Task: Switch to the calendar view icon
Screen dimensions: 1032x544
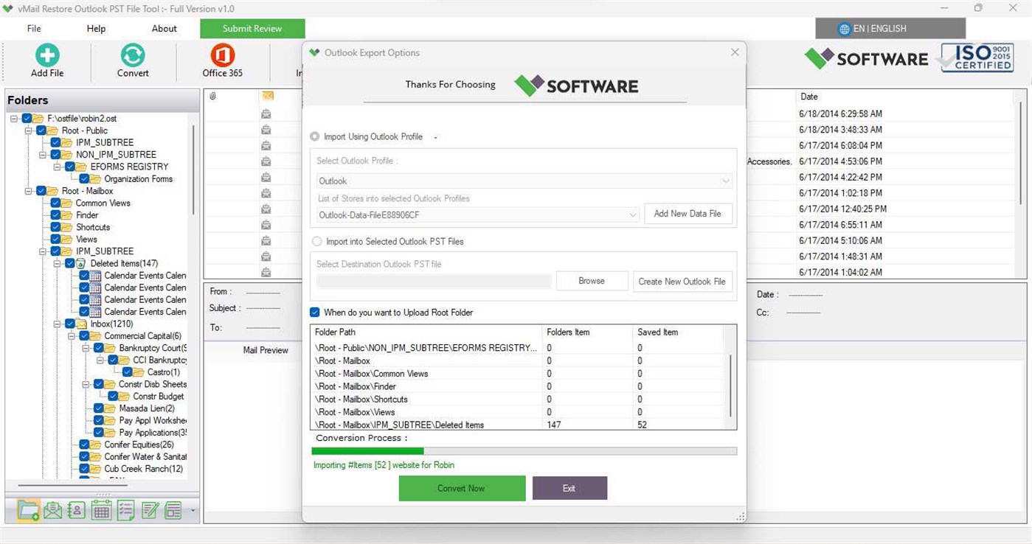Action: click(x=101, y=509)
